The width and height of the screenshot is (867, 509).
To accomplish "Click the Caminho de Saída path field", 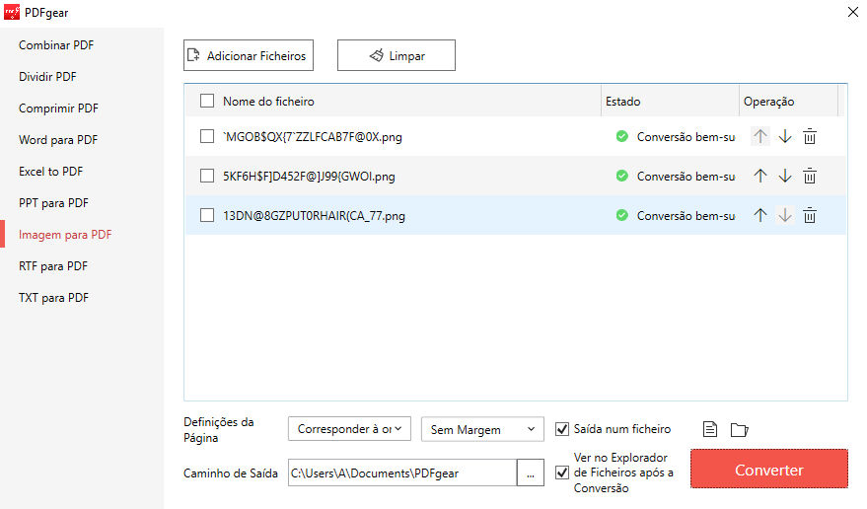I will tap(402, 473).
